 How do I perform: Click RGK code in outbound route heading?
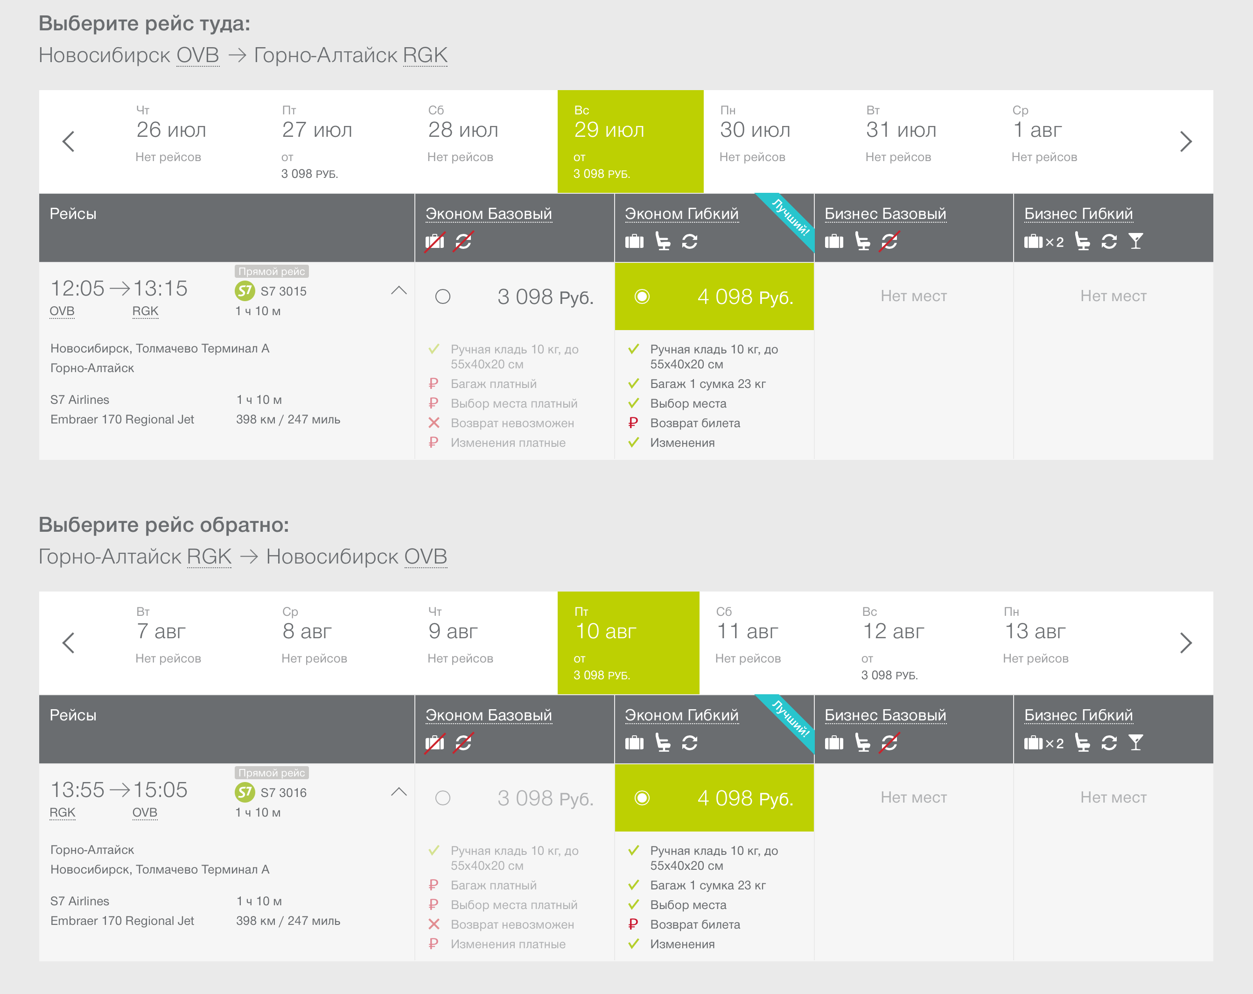(x=425, y=55)
